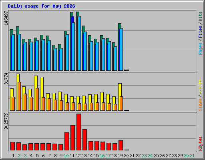Click the Visits legend label
The width and height of the screenshot is (205, 160).
pos(200,87)
